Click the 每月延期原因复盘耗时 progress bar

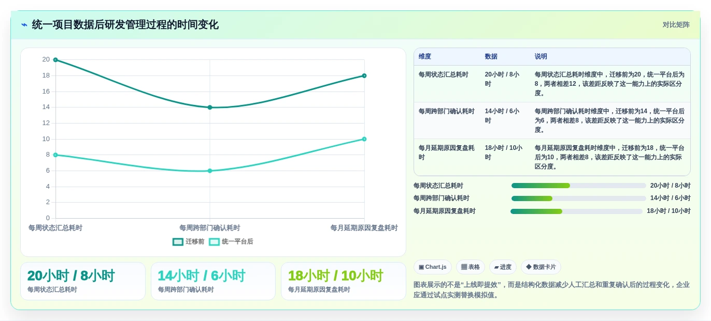pos(576,211)
